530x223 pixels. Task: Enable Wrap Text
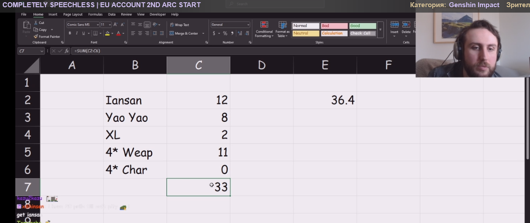coord(180,25)
